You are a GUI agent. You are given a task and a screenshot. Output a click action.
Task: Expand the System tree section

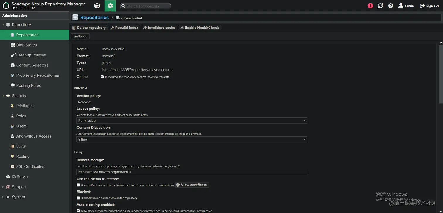pyautogui.click(x=3, y=197)
